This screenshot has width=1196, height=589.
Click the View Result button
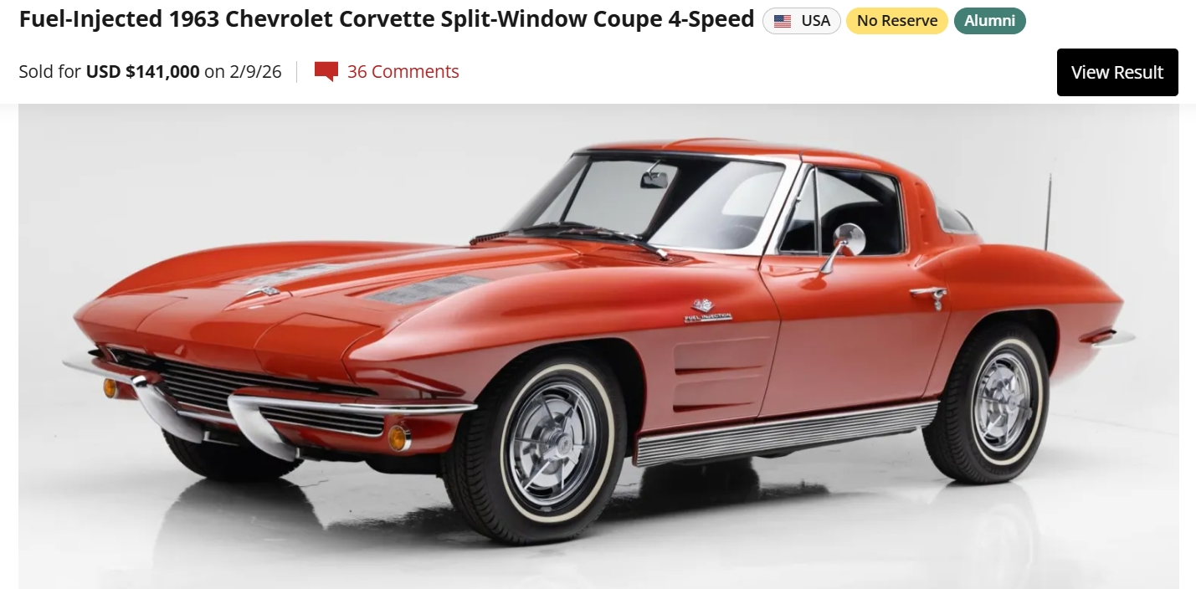[x=1117, y=72]
